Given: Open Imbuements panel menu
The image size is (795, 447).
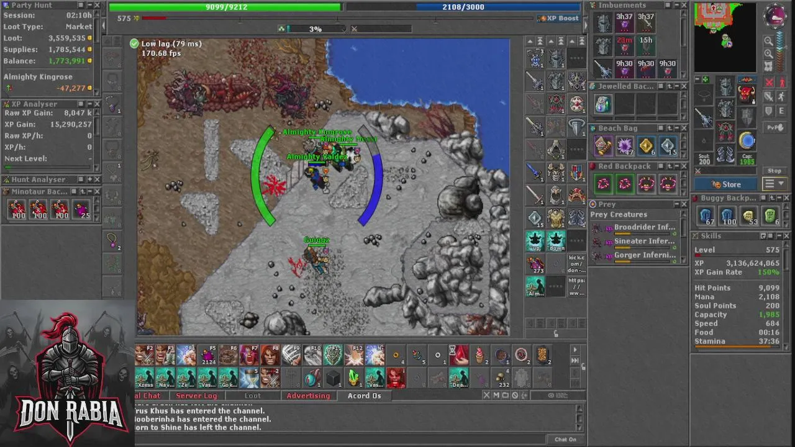Looking at the screenshot, I should coord(668,5).
